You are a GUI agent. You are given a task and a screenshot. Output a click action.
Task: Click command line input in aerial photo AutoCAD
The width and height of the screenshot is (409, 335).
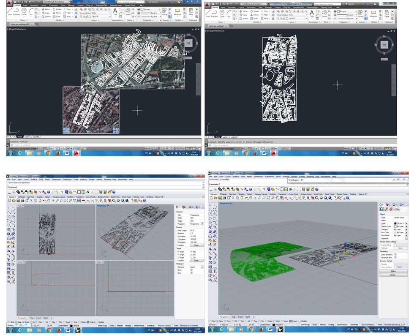[x=104, y=145]
